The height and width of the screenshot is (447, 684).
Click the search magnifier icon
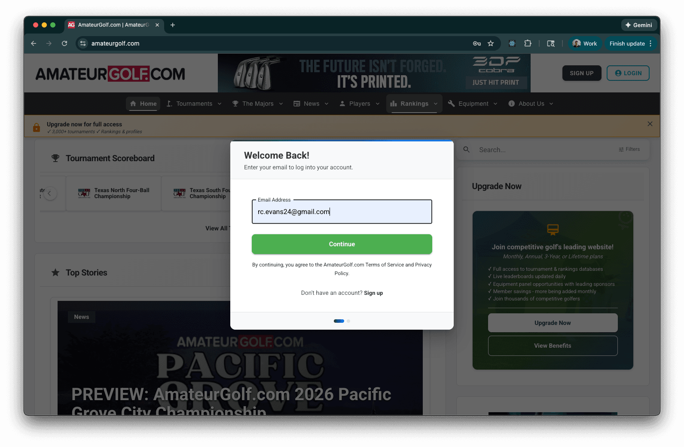pos(467,150)
